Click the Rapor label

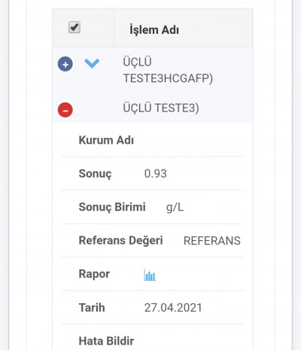click(x=94, y=274)
